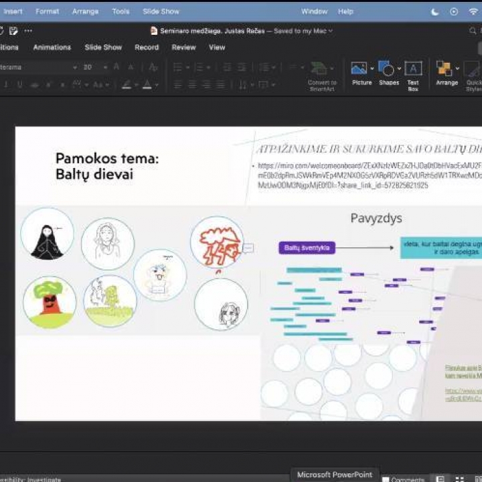482x482 pixels.
Task: Click the Miro board hyperlink on slide
Action: pyautogui.click(x=370, y=175)
